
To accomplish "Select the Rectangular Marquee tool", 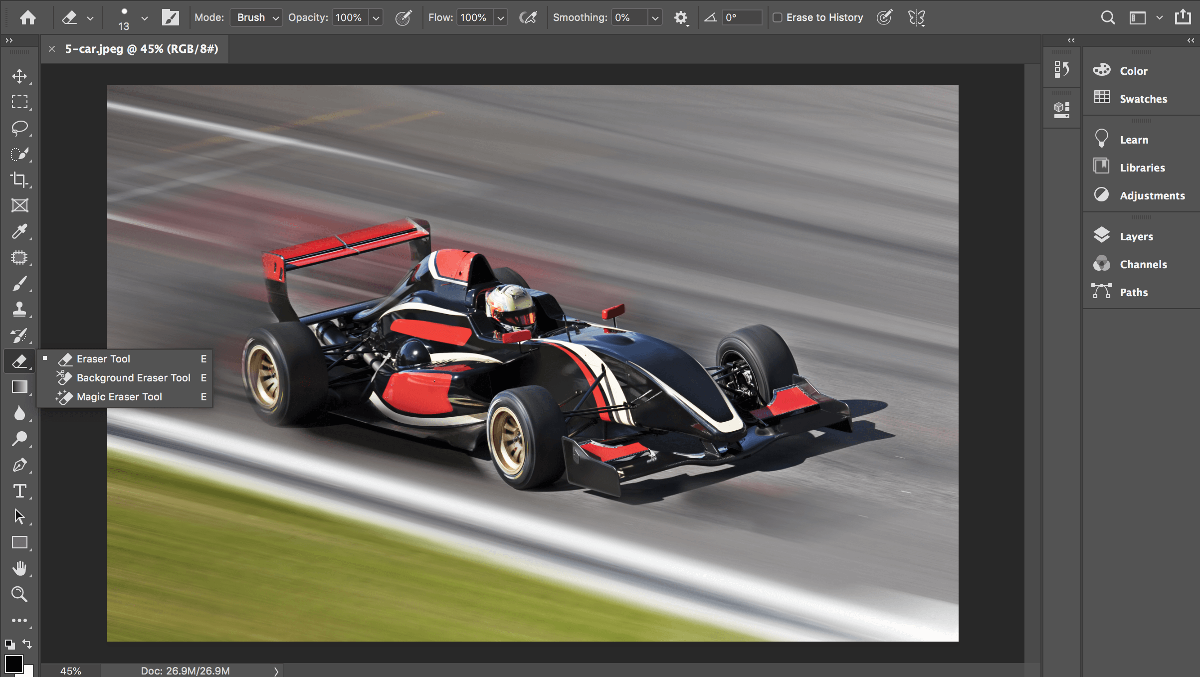I will click(19, 102).
